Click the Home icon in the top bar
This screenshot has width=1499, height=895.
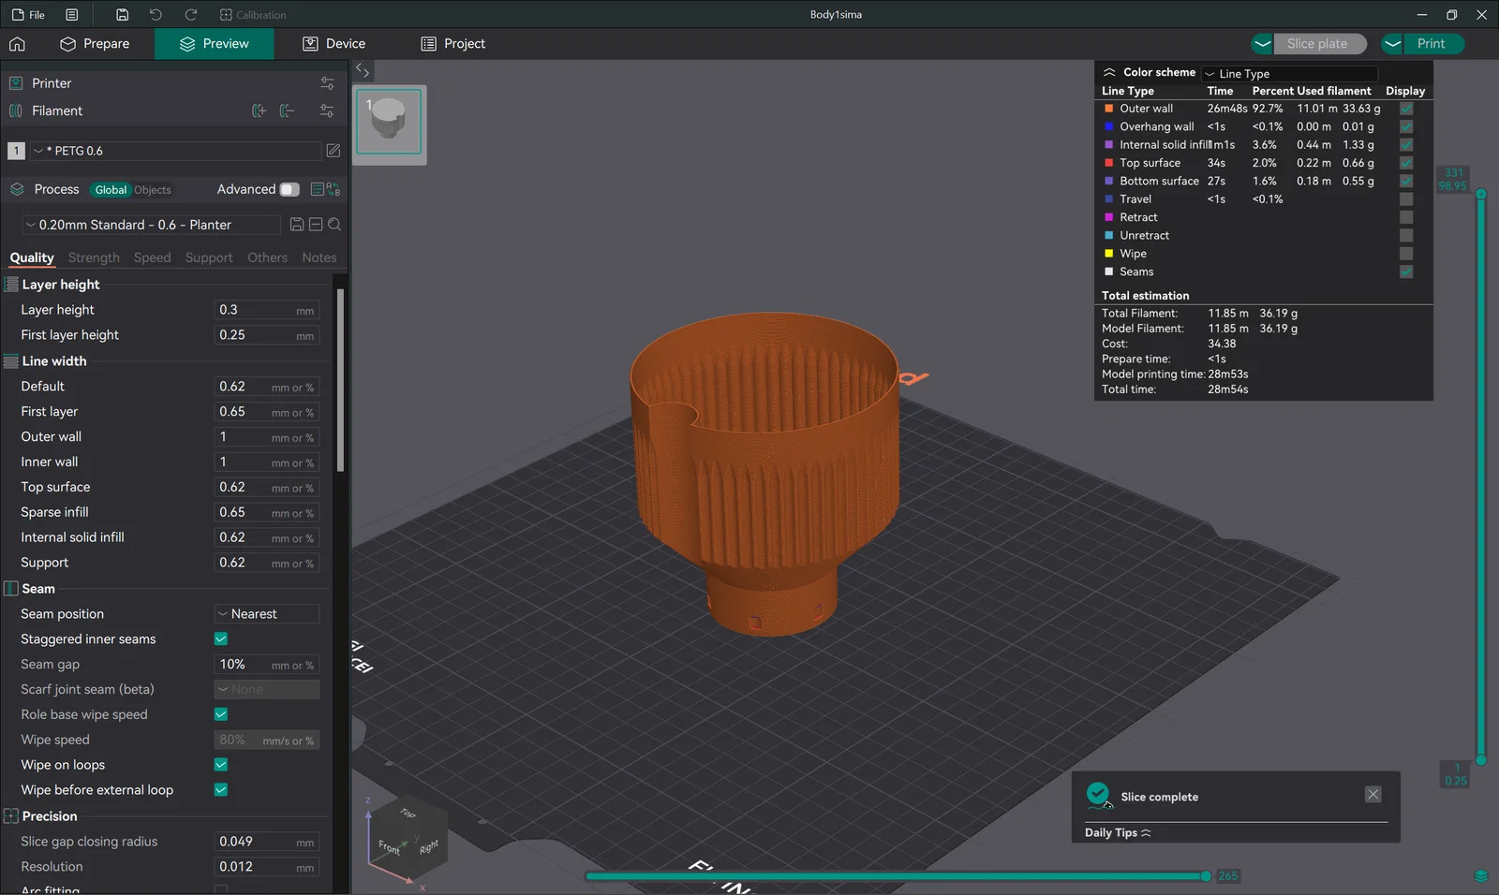[17, 44]
